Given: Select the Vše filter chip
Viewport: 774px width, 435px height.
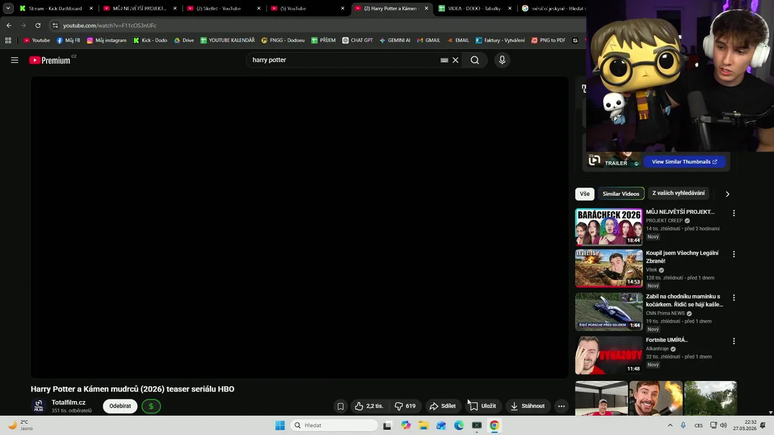Looking at the screenshot, I should click(x=585, y=194).
